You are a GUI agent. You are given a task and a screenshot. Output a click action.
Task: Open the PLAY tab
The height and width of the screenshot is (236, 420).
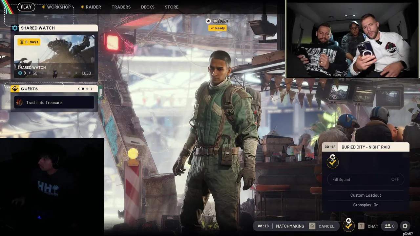click(x=26, y=7)
